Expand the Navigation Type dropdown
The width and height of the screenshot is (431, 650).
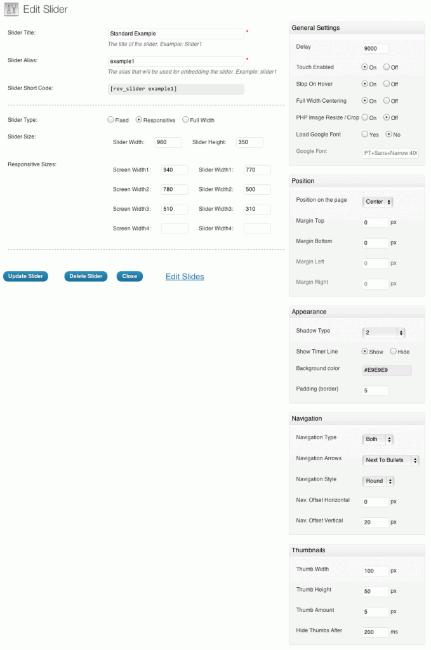[x=378, y=439]
